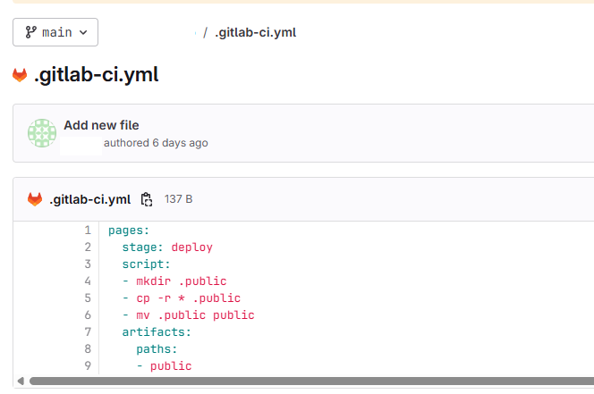
Task: Click the .gitlab-ci.yml breadcrumb link
Action: pyautogui.click(x=255, y=32)
